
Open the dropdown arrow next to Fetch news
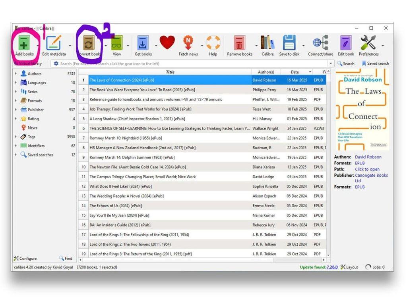click(x=202, y=46)
